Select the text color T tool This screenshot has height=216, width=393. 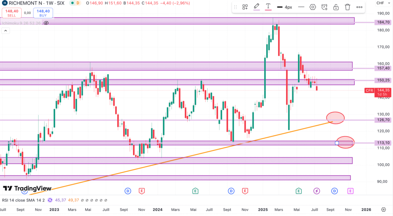[x=268, y=7]
